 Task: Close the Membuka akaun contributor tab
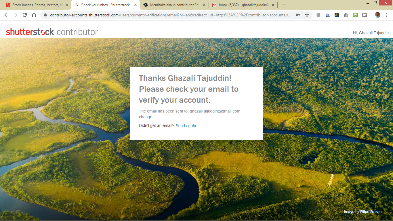[x=204, y=5]
